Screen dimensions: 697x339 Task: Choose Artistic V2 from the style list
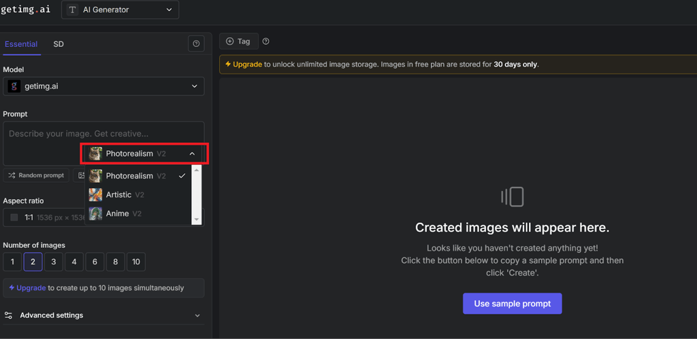tap(137, 195)
